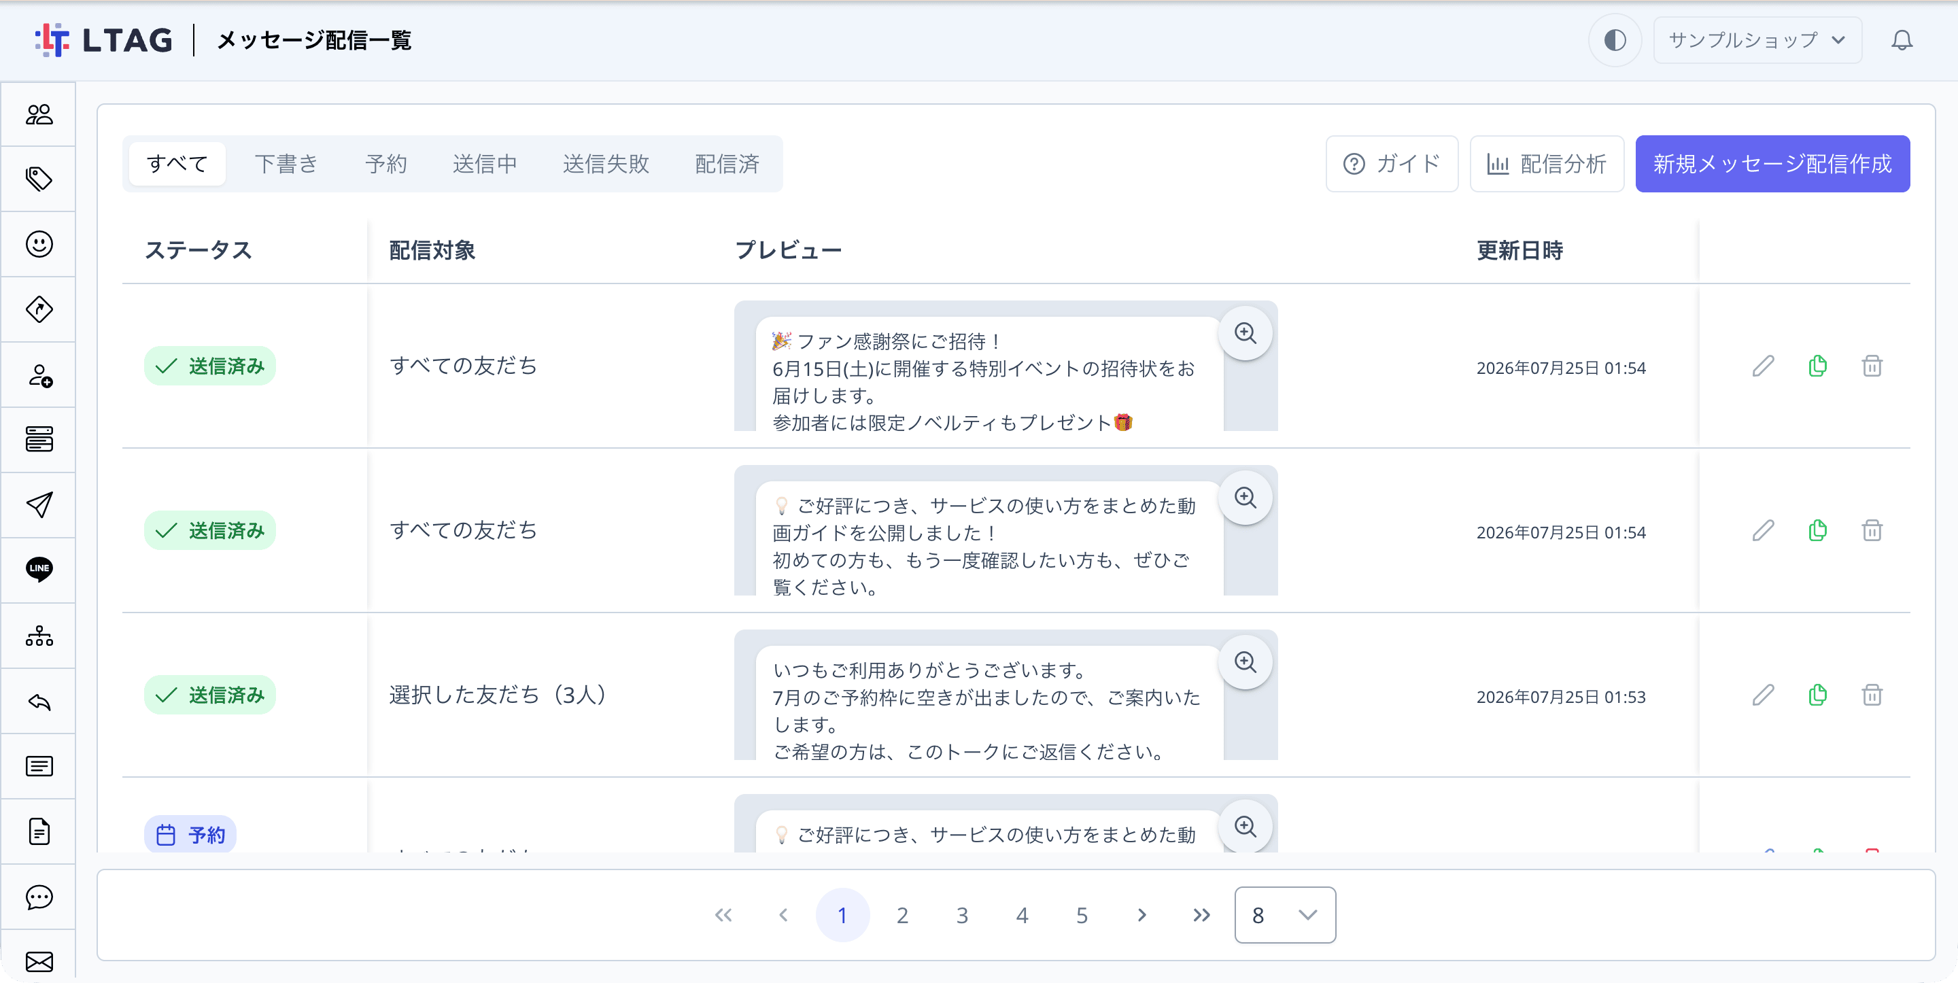
Task: Open the サンプルショップ account dropdown
Action: click(x=1757, y=40)
